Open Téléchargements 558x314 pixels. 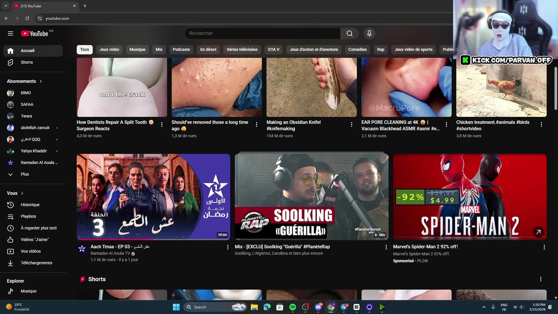(33, 263)
